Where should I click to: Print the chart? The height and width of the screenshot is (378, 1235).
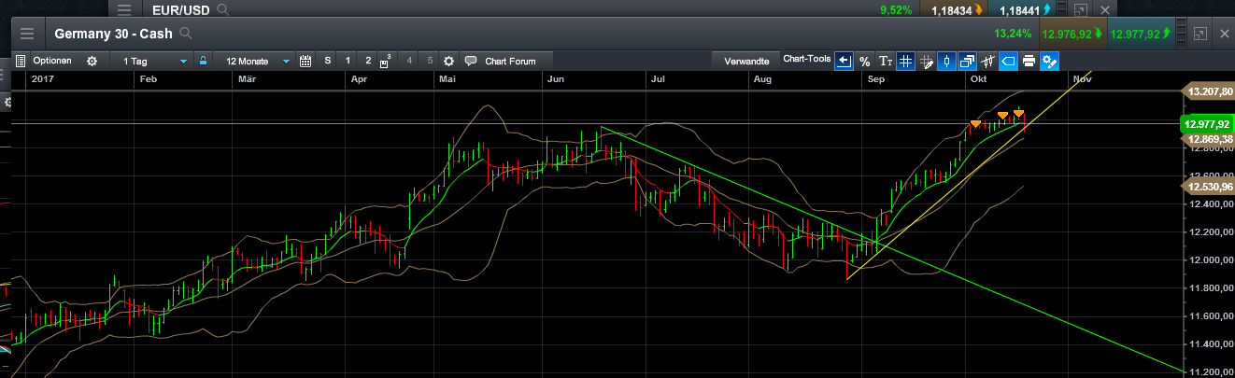click(x=1029, y=61)
